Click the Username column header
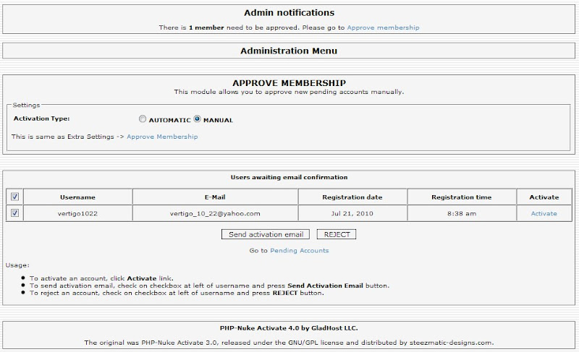The image size is (579, 352). click(x=77, y=197)
